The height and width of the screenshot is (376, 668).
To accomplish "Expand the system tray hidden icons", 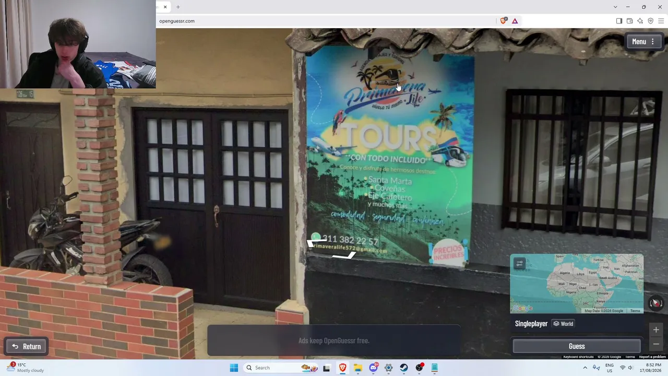I will [585, 368].
